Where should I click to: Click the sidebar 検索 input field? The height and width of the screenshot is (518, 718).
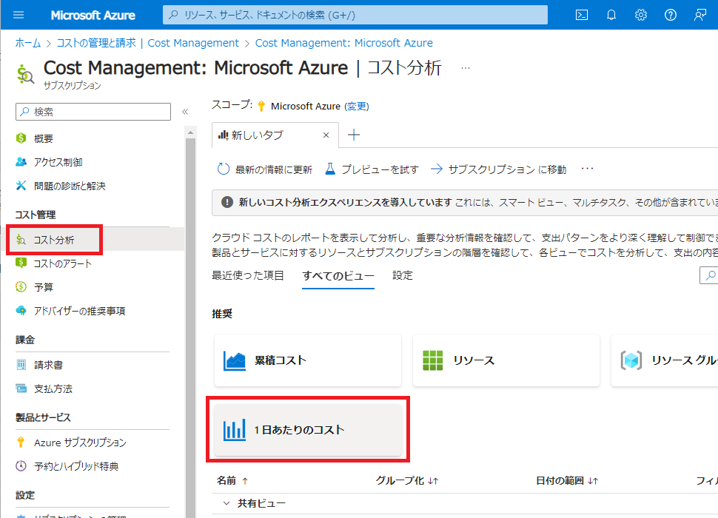[93, 112]
